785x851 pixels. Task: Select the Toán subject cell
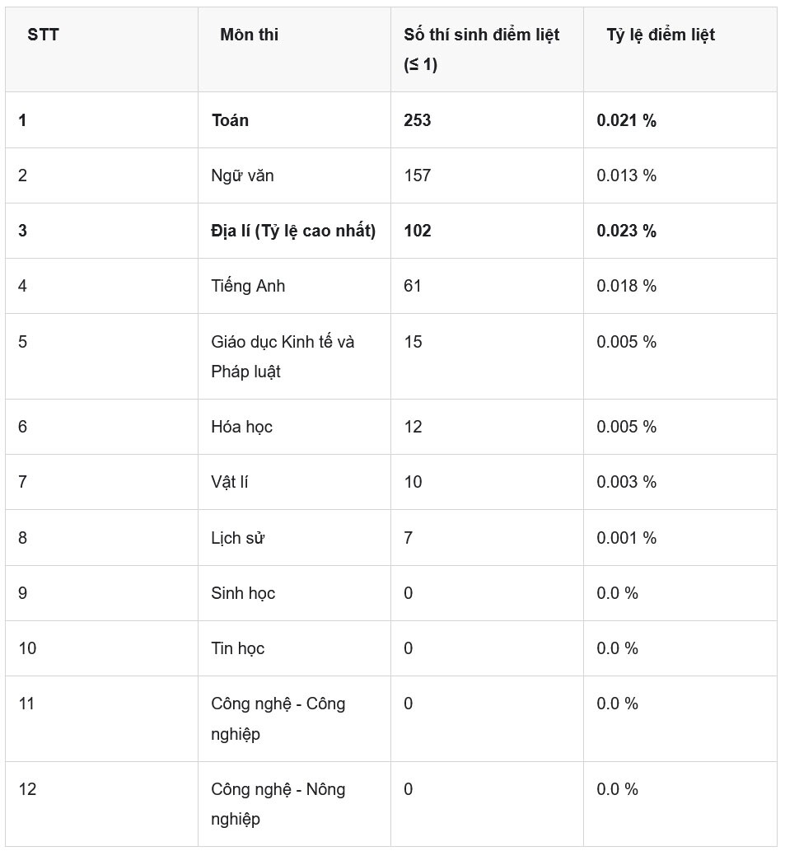click(294, 120)
